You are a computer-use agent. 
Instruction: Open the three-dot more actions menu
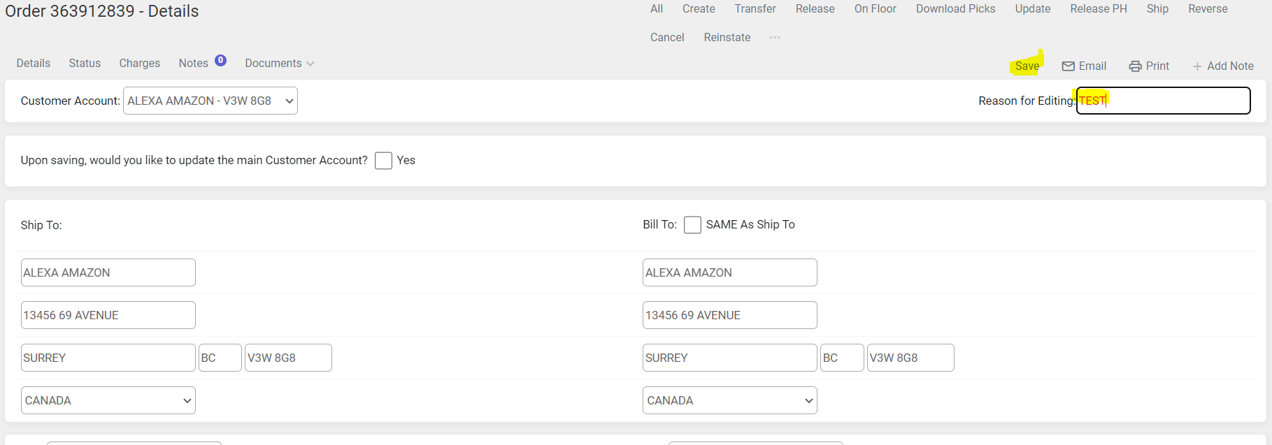774,38
